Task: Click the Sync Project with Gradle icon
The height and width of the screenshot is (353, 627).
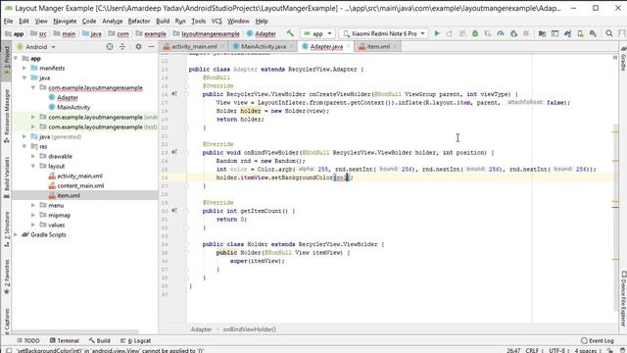Action: pos(567,33)
